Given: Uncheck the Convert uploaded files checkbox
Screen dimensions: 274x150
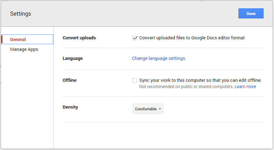Looking at the screenshot, I should pos(135,38).
